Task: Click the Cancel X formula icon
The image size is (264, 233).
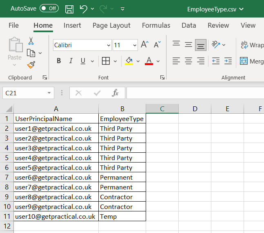Action: [x=78, y=93]
